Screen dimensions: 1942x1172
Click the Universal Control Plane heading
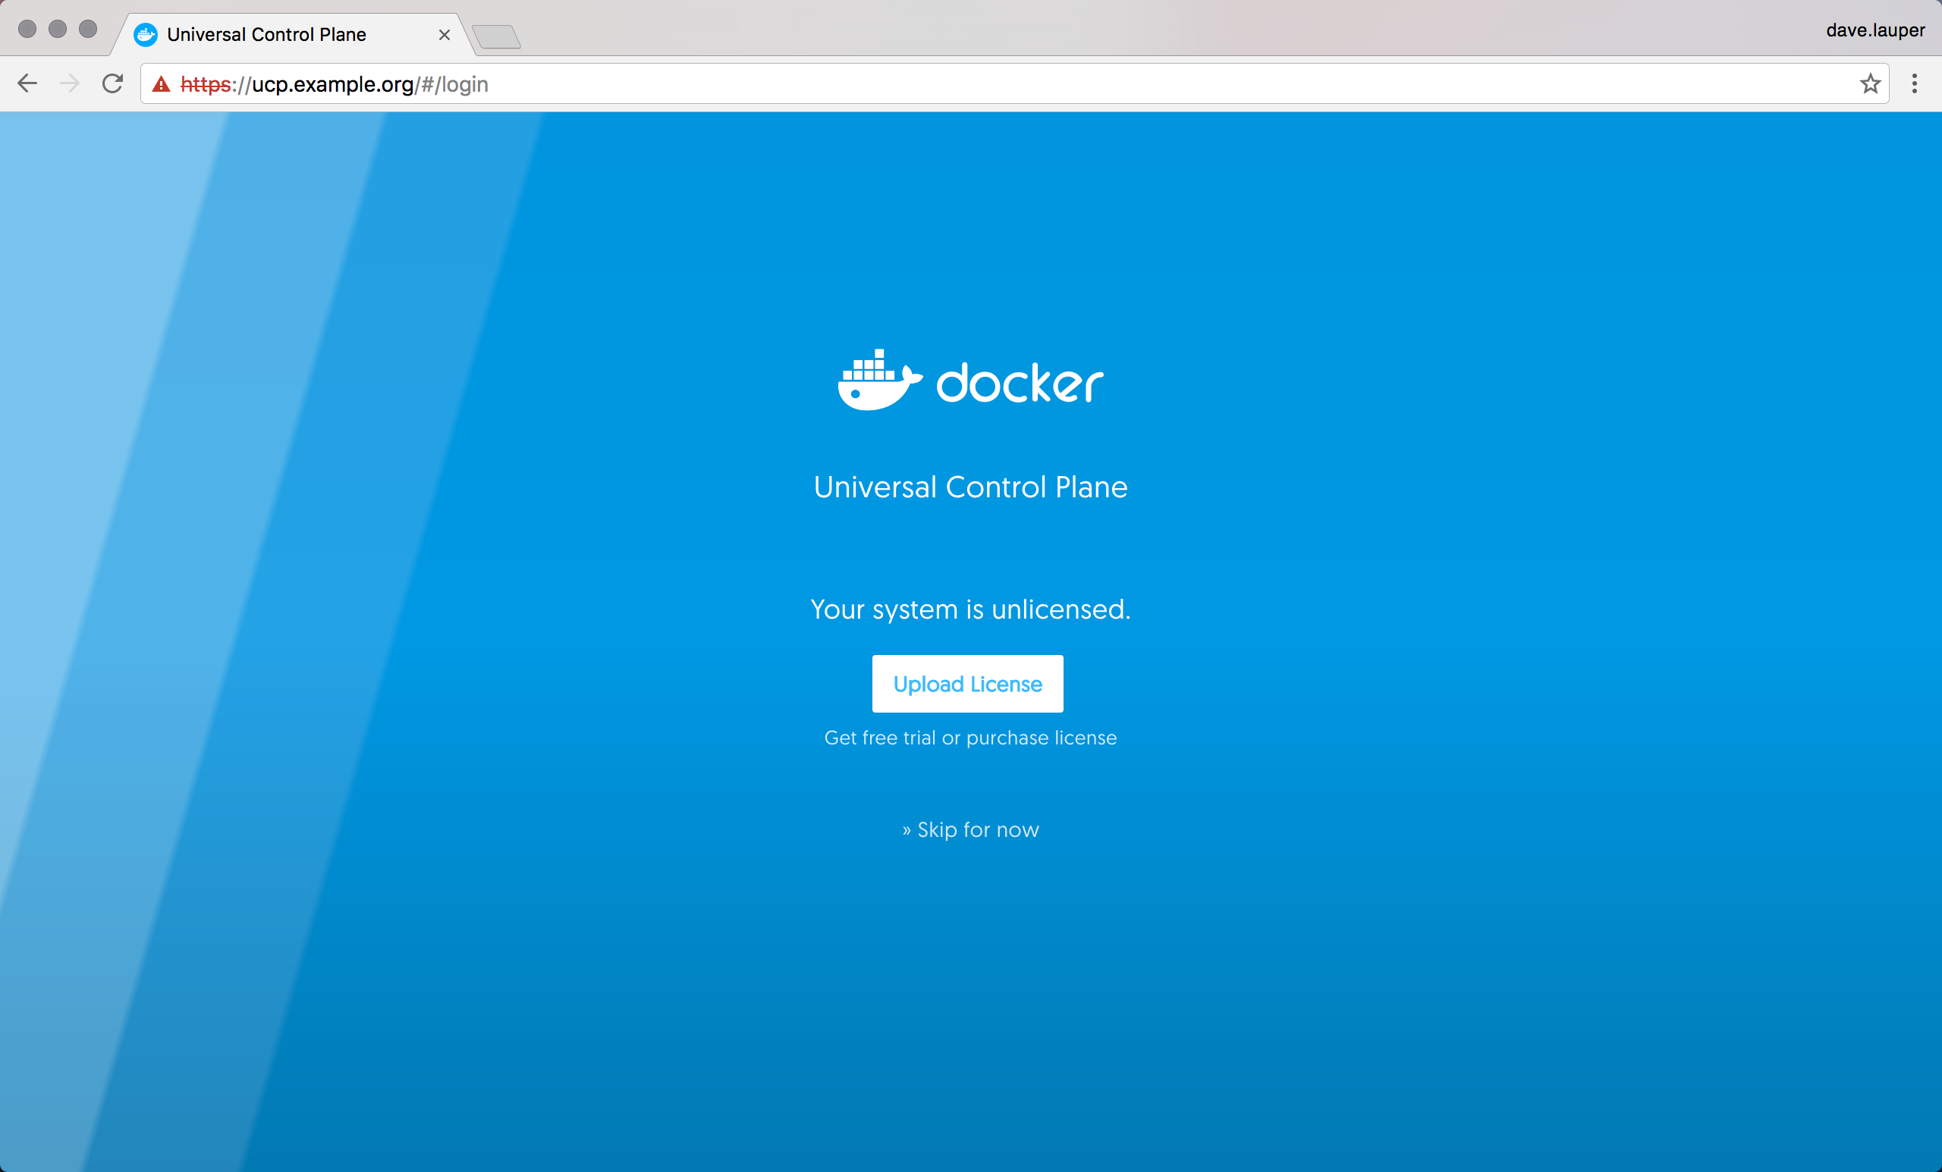coord(970,487)
